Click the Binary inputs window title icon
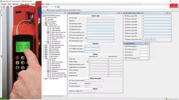 (x=125, y=13)
